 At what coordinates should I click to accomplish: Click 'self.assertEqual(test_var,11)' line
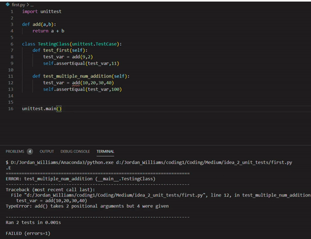pos(81,64)
